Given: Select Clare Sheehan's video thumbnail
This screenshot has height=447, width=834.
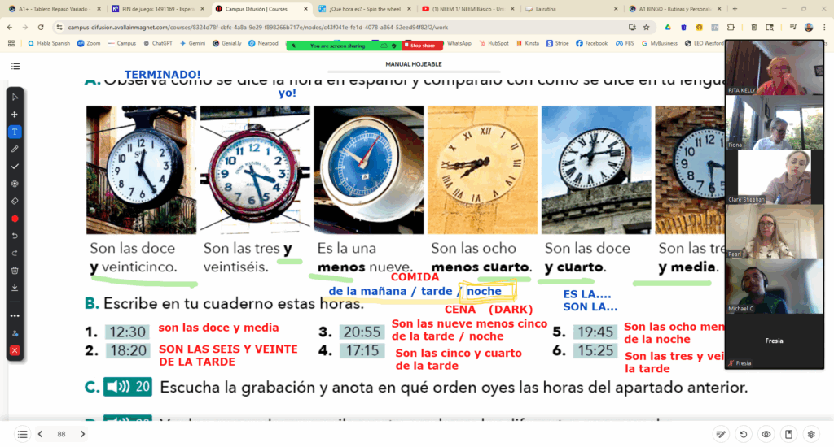Looking at the screenshot, I should click(x=775, y=177).
